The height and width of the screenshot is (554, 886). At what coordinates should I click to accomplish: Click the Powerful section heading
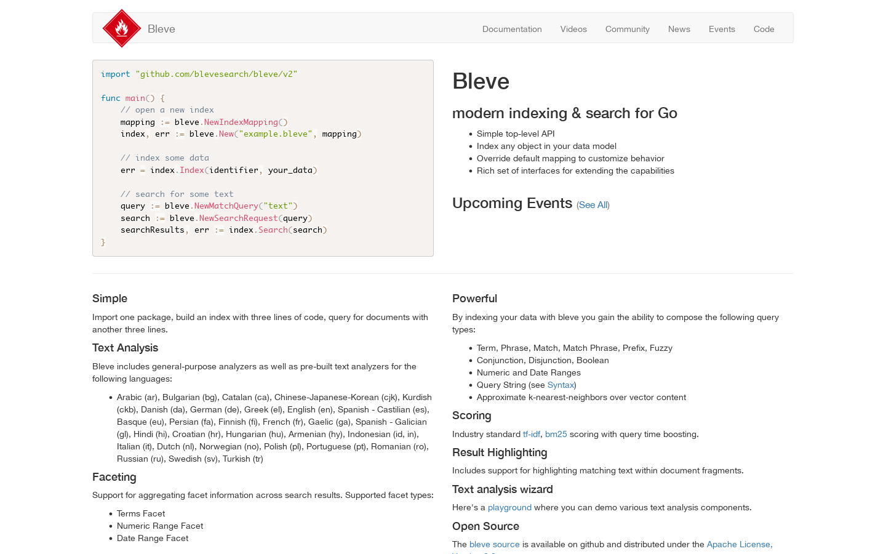474,299
